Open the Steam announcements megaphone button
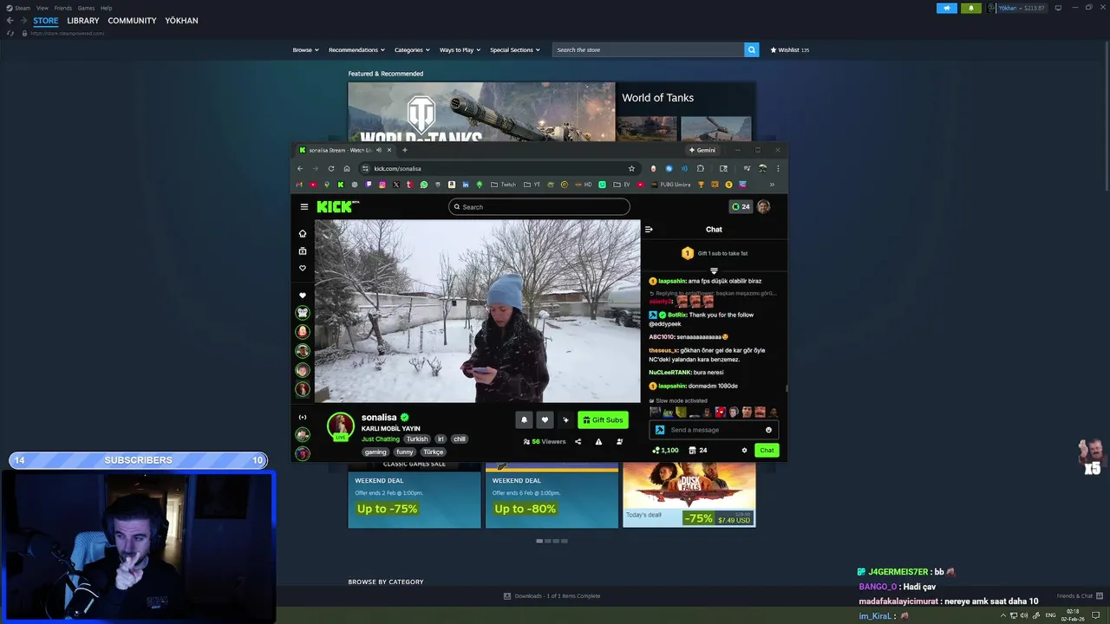 [947, 8]
